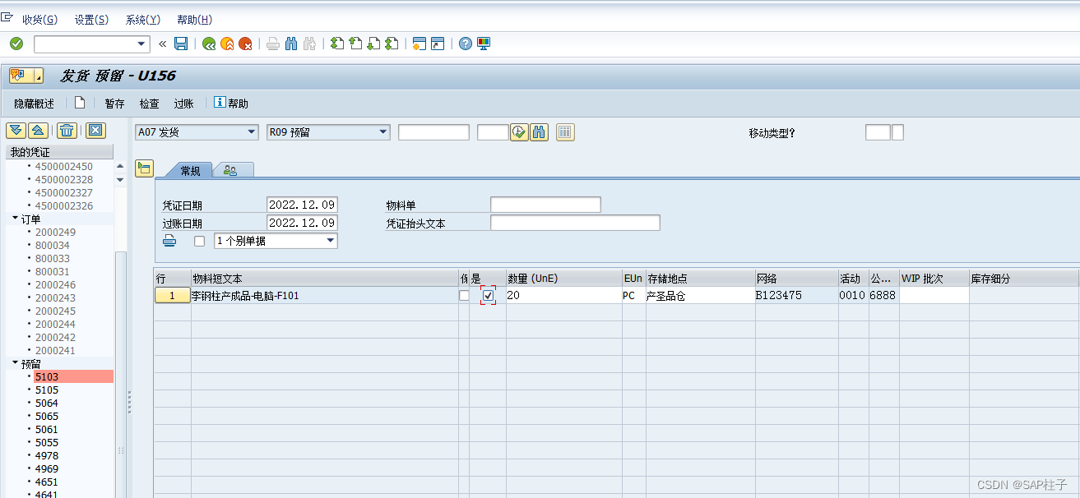Screen dimensions: 1080x498
Task: Click the 帮助 button with info icon
Action: click(231, 104)
